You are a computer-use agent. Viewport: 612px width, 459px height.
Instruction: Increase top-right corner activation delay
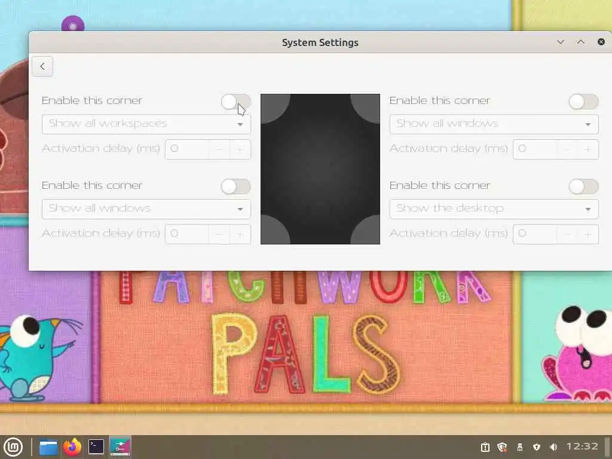click(588, 149)
